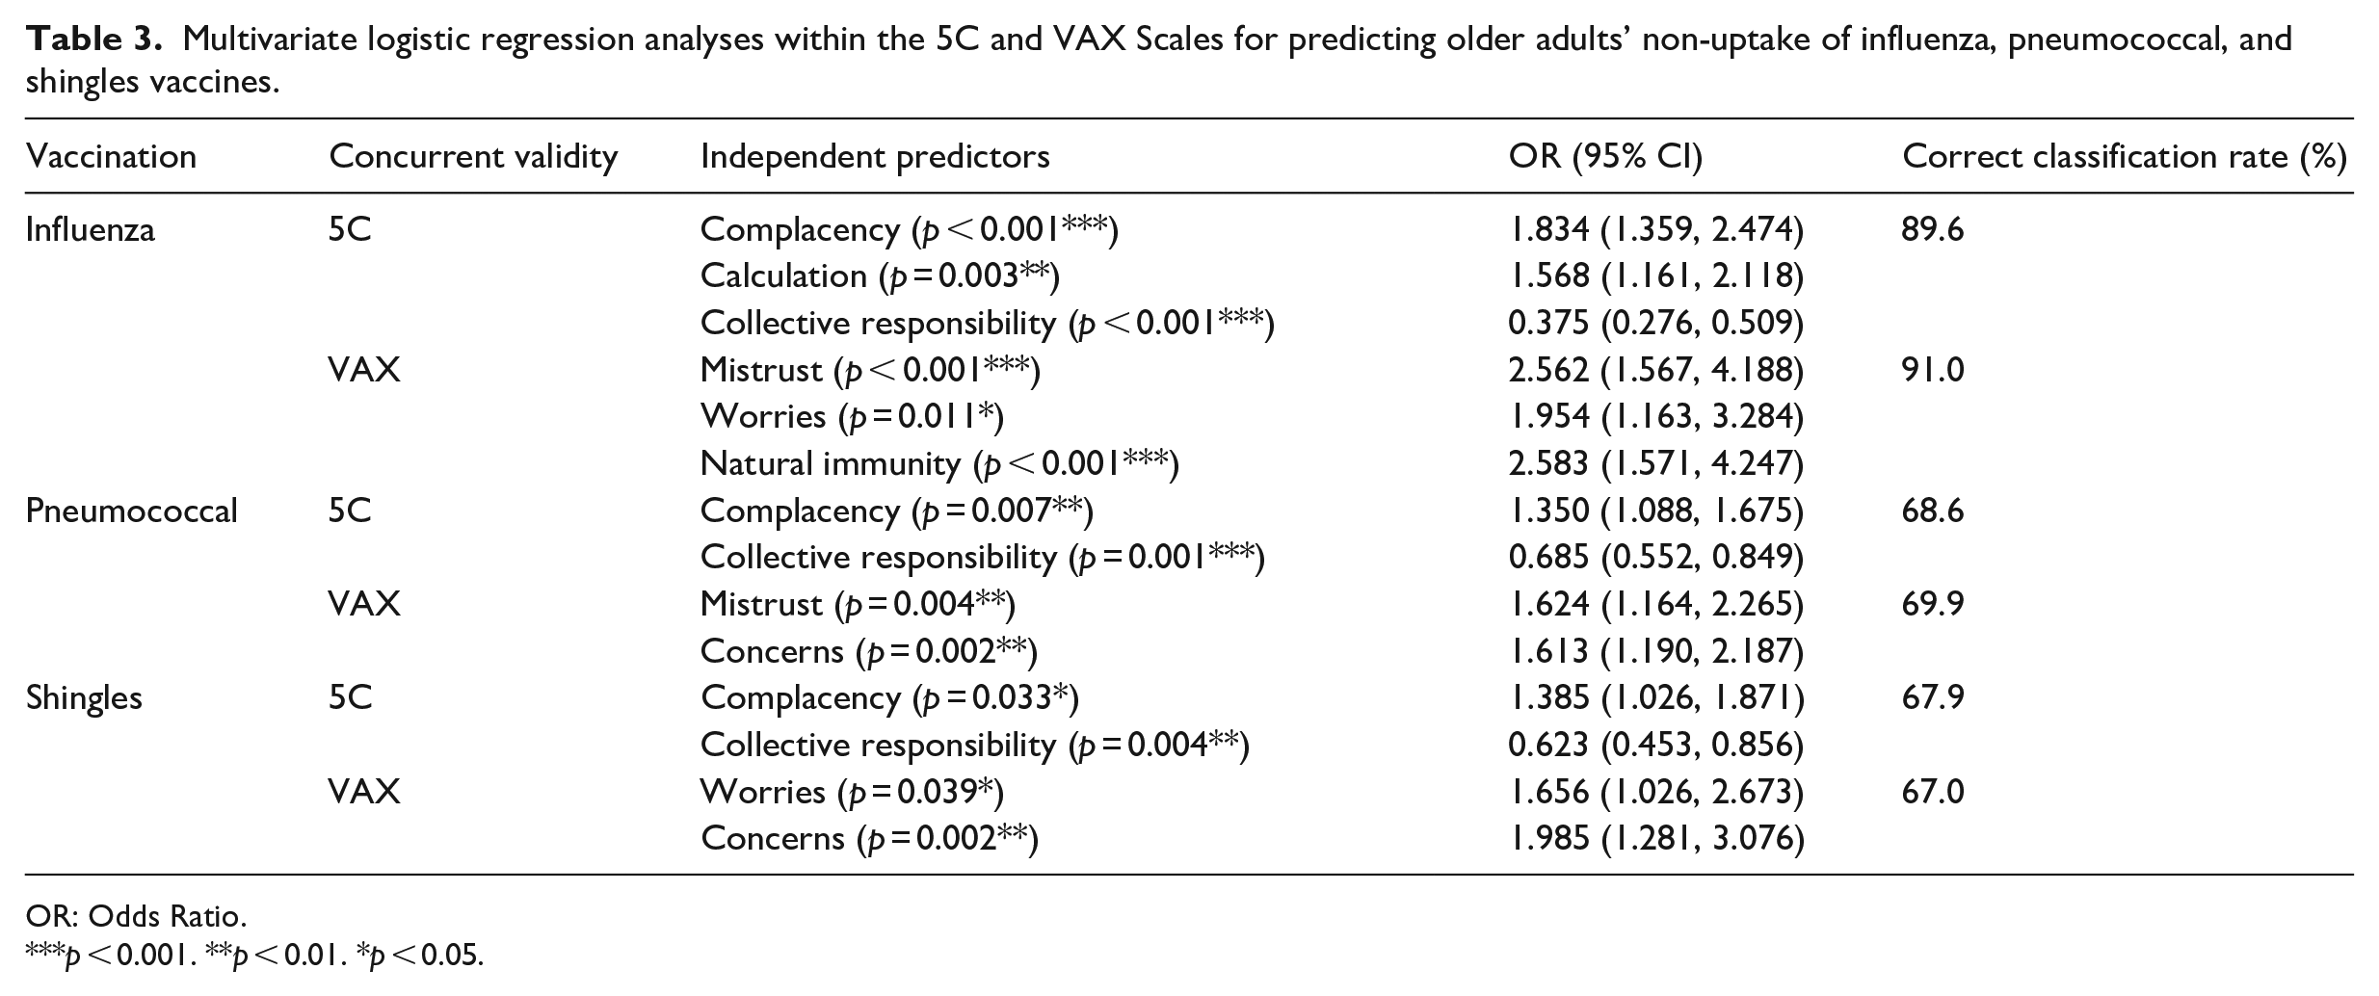Select the Concurrent validity column header

click(473, 157)
